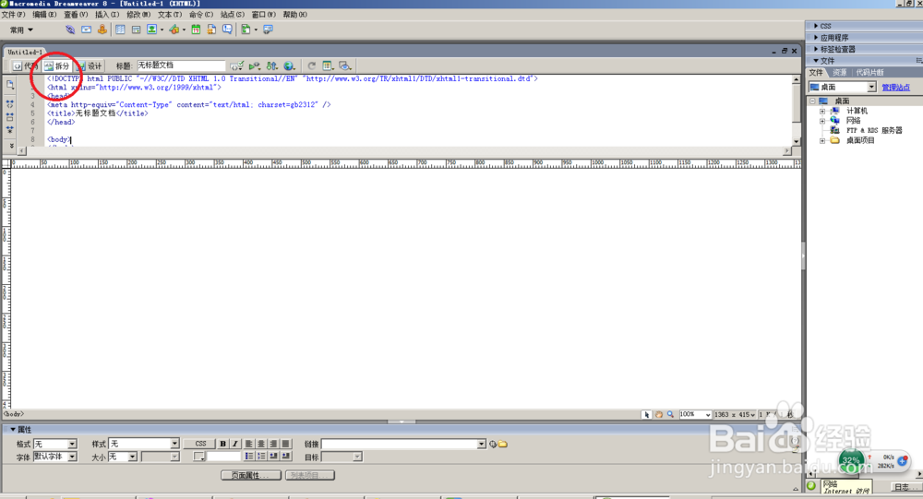Expand the 应用程序 panel group
The height and width of the screenshot is (499, 923).
(816, 37)
